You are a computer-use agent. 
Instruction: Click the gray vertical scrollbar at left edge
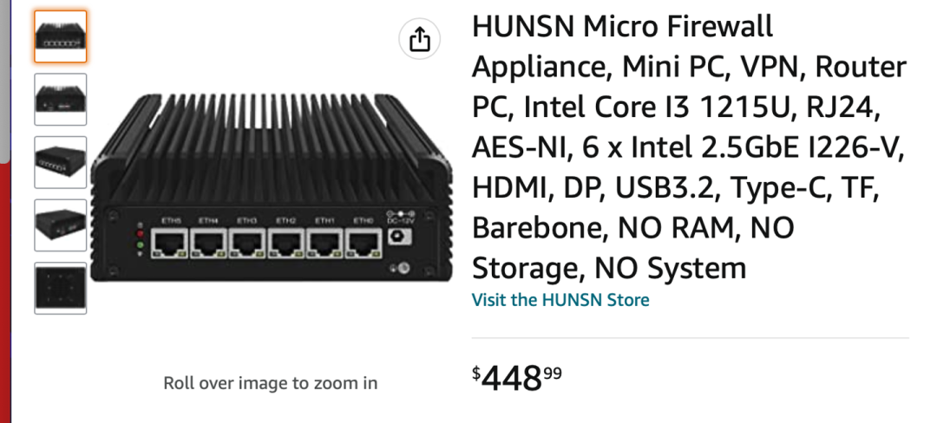[5, 81]
